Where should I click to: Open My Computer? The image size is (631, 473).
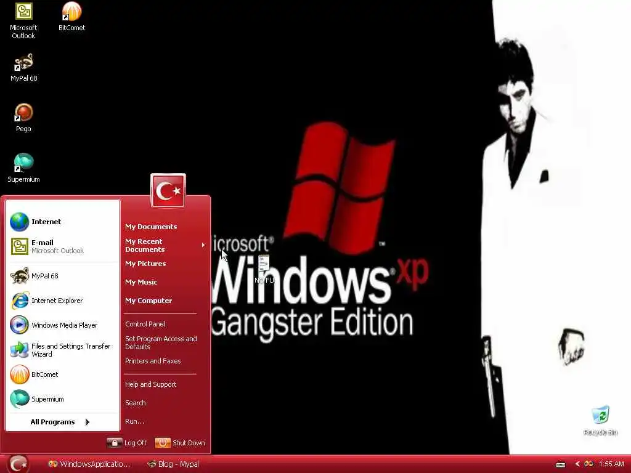click(x=149, y=301)
